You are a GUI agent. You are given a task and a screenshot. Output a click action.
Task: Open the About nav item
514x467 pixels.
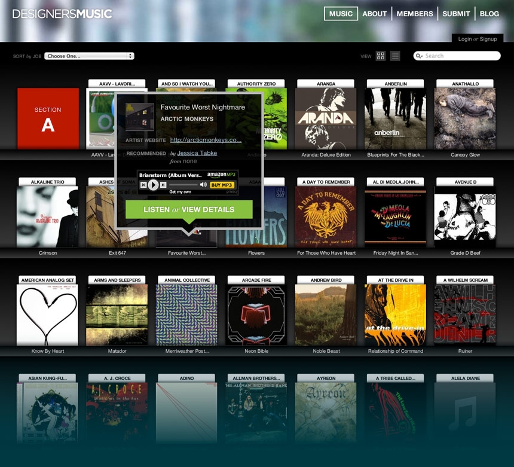click(x=374, y=14)
